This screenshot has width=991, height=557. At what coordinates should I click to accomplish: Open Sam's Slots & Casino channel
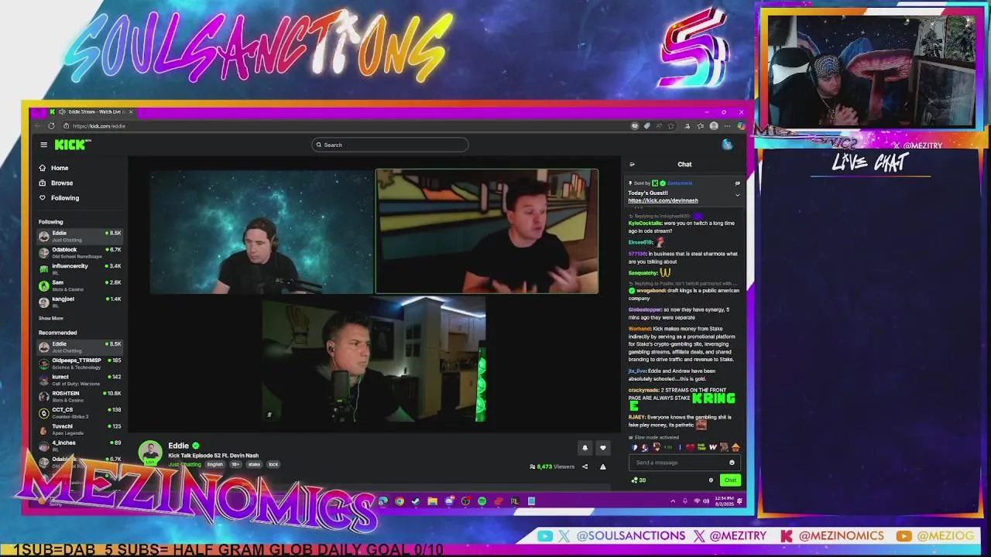[x=81, y=285]
